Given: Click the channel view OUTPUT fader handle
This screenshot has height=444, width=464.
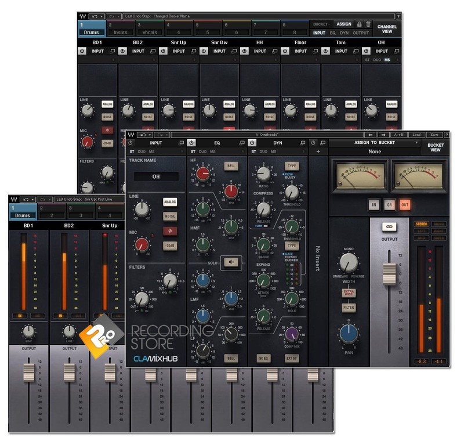Looking at the screenshot, I should click(389, 274).
